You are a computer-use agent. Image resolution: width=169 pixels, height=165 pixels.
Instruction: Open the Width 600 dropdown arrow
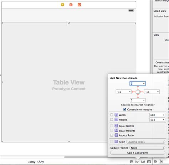[x=163, y=115]
